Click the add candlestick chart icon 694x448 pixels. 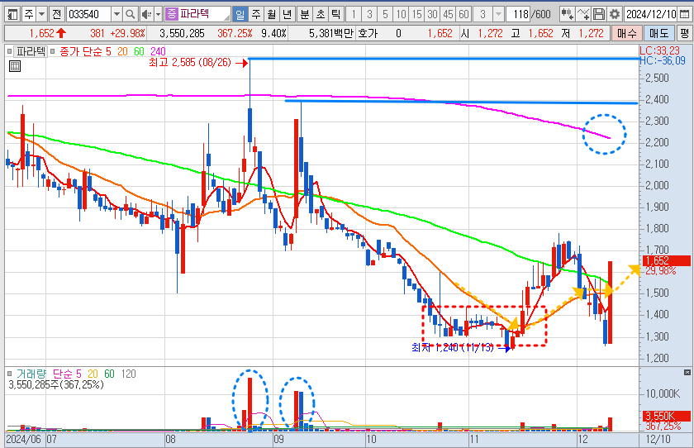(568, 15)
